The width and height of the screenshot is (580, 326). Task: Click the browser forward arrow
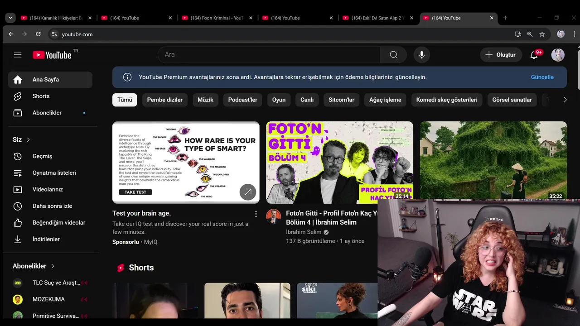pos(24,34)
